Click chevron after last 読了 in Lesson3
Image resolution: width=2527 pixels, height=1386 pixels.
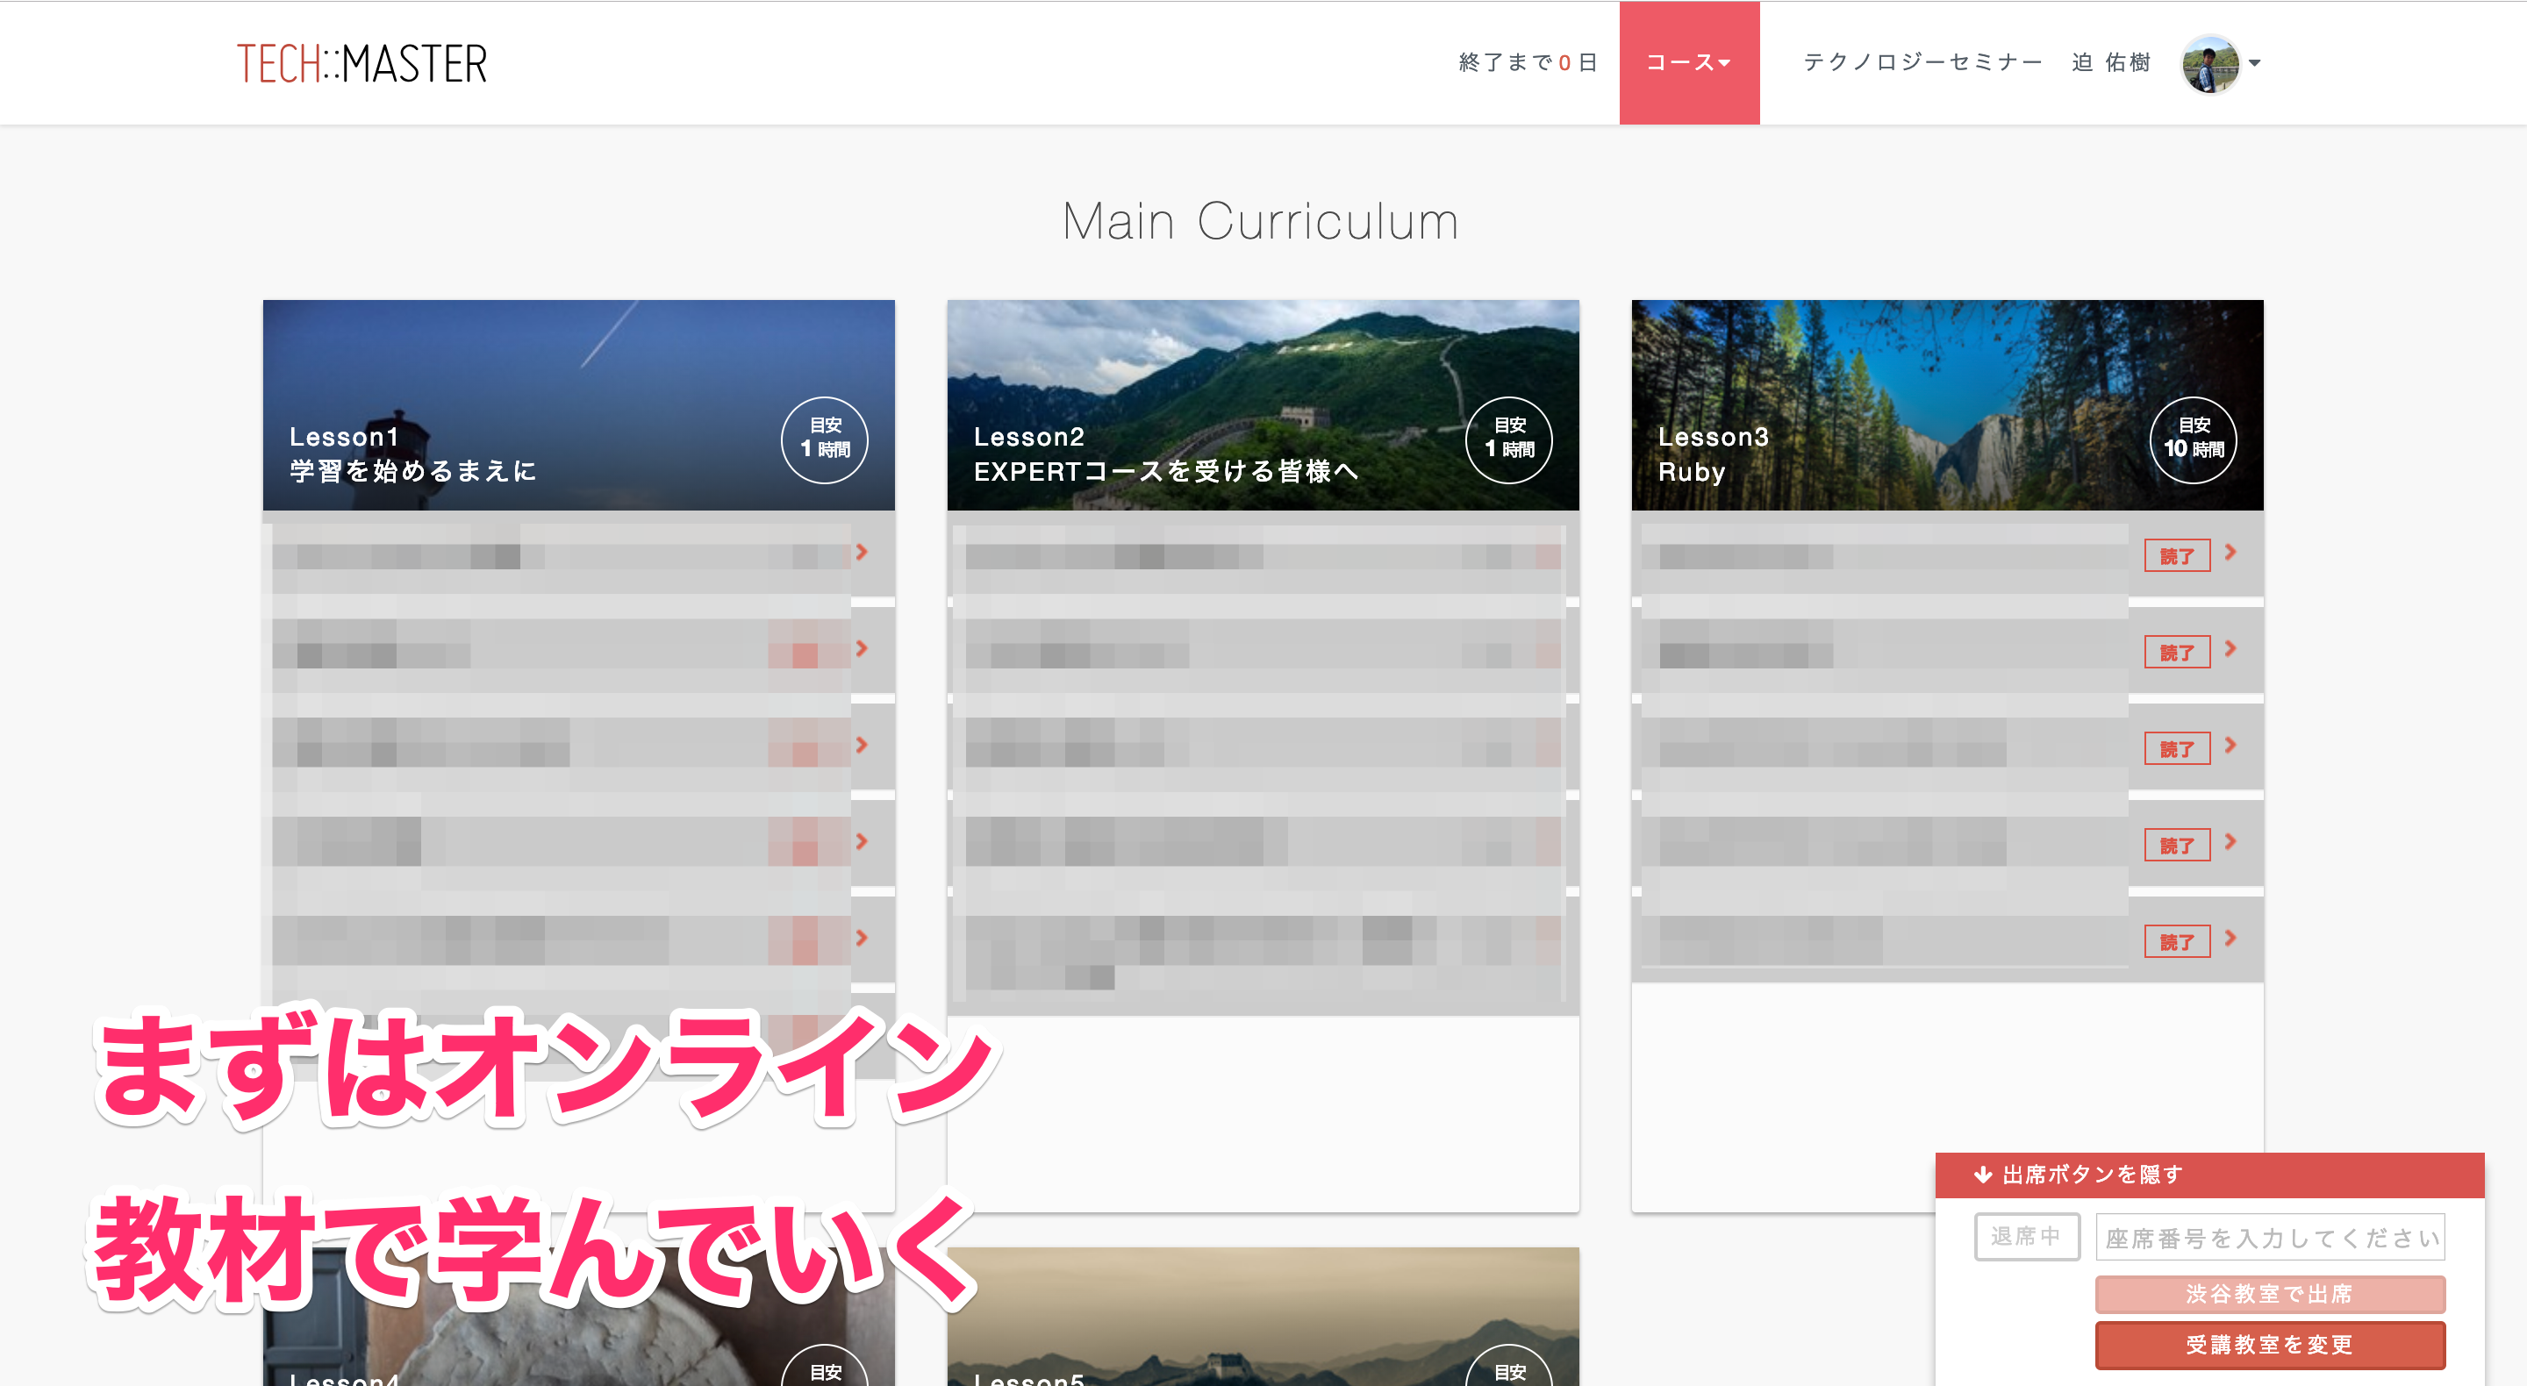pos(2230,939)
